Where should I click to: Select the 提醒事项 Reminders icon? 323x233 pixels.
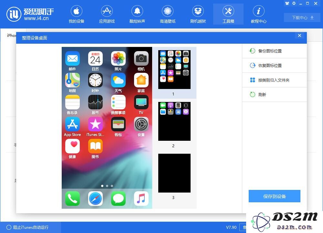click(118, 102)
